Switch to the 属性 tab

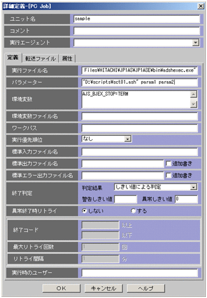67,59
